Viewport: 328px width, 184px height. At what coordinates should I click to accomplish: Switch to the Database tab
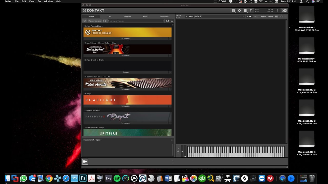click(127, 16)
